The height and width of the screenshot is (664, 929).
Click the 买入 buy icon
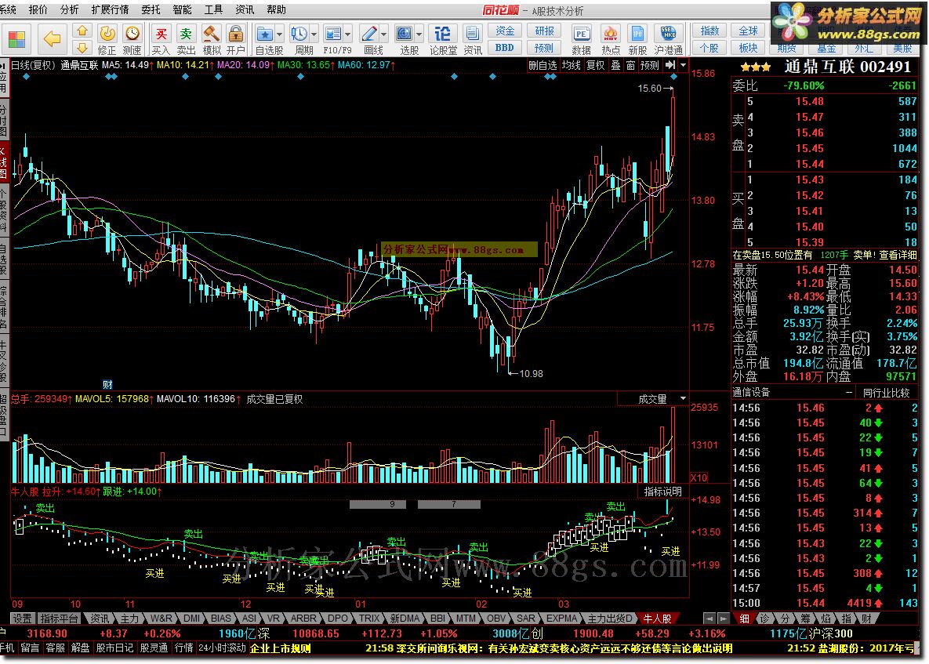point(161,40)
